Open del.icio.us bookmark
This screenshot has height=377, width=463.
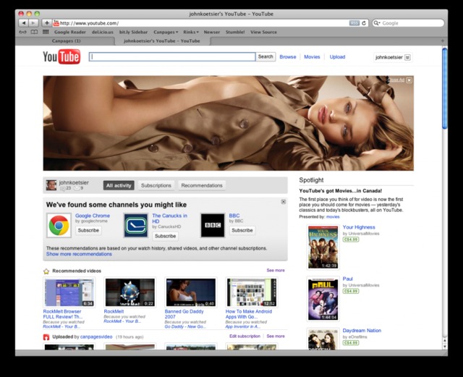click(102, 32)
